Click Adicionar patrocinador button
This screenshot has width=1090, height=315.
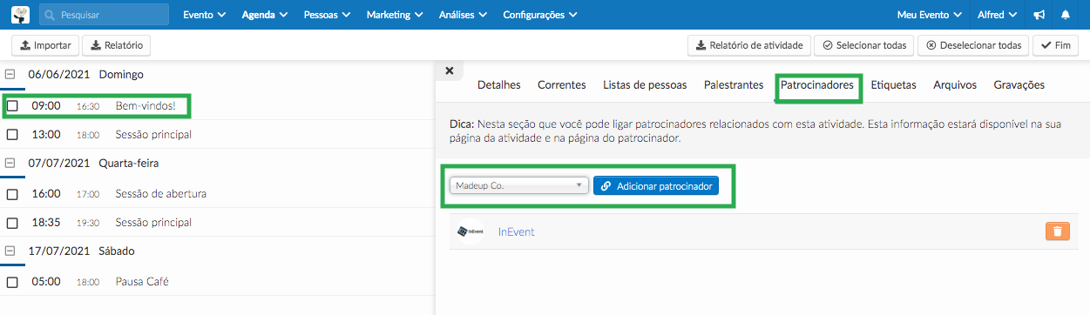pyautogui.click(x=656, y=186)
